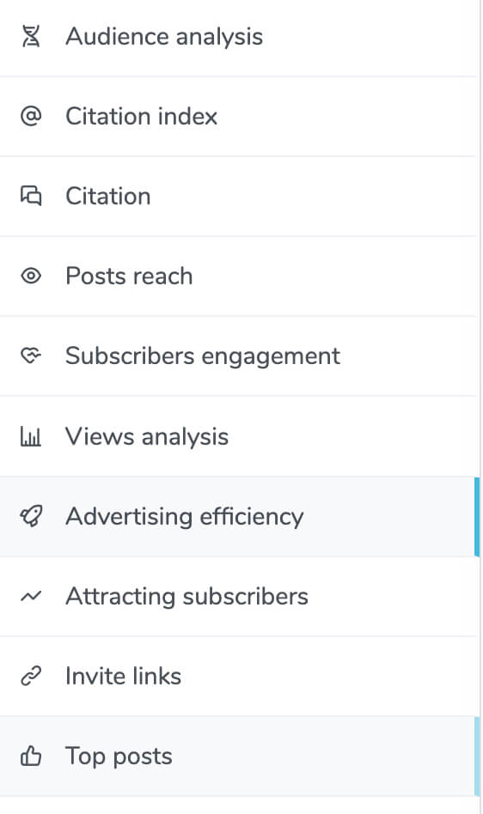Go to Citation index menu item
Viewport: 483px width, 814px height.
click(x=240, y=116)
